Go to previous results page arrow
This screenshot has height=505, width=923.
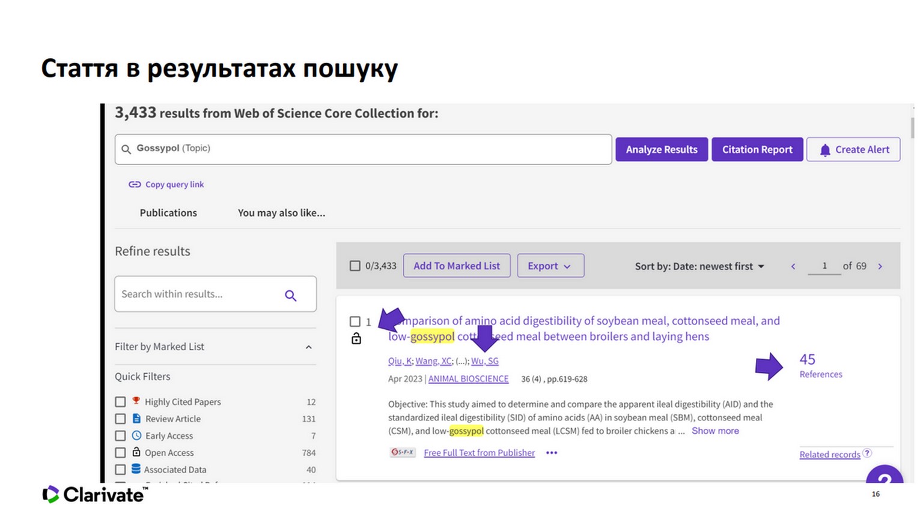coord(793,266)
